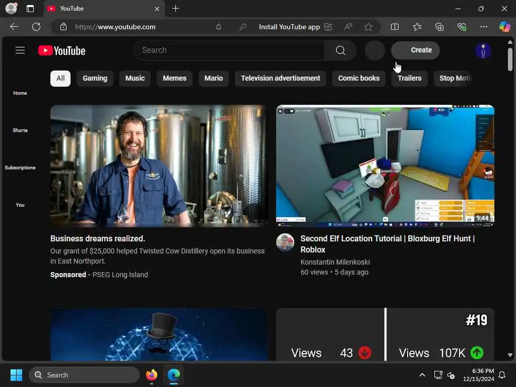View site information lock icon
The height and width of the screenshot is (387, 516).
pyautogui.click(x=63, y=27)
